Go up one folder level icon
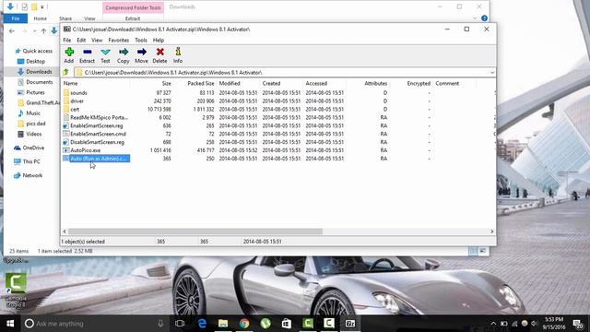Viewport: 590px width, 332px height. [65, 72]
